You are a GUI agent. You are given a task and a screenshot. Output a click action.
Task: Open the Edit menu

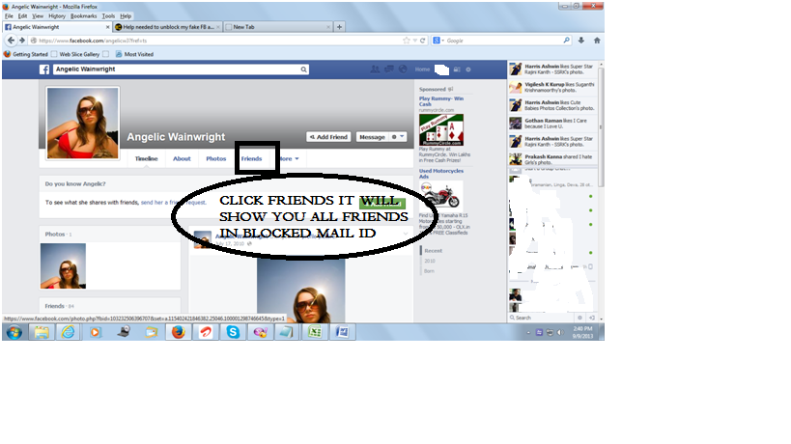(23, 16)
